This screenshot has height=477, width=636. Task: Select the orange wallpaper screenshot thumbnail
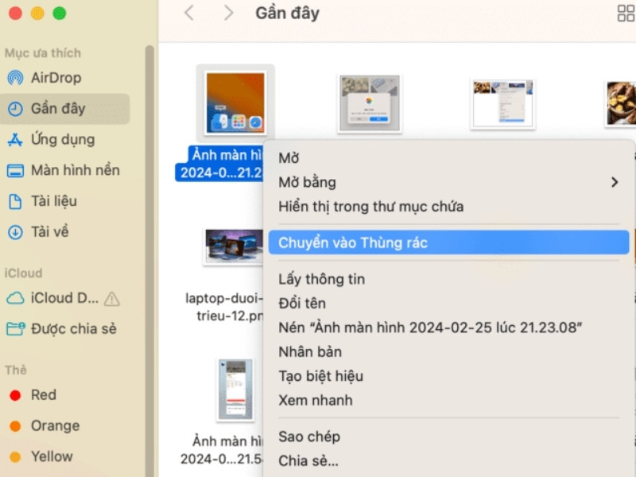coord(235,103)
